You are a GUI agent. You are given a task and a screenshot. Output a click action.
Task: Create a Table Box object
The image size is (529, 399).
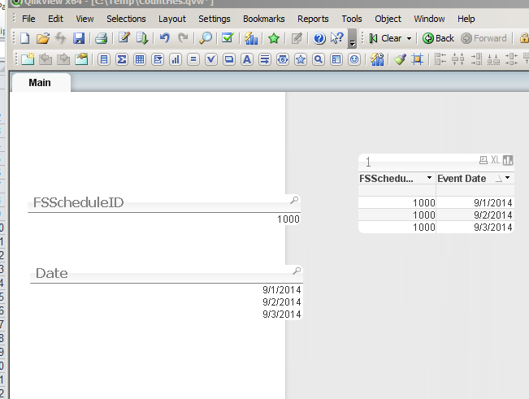coord(140,59)
